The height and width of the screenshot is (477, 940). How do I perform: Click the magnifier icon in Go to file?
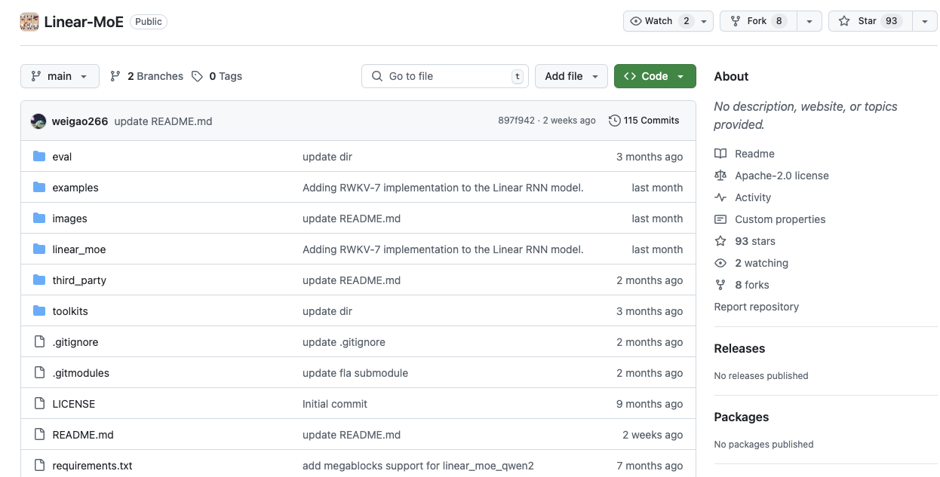pos(377,76)
